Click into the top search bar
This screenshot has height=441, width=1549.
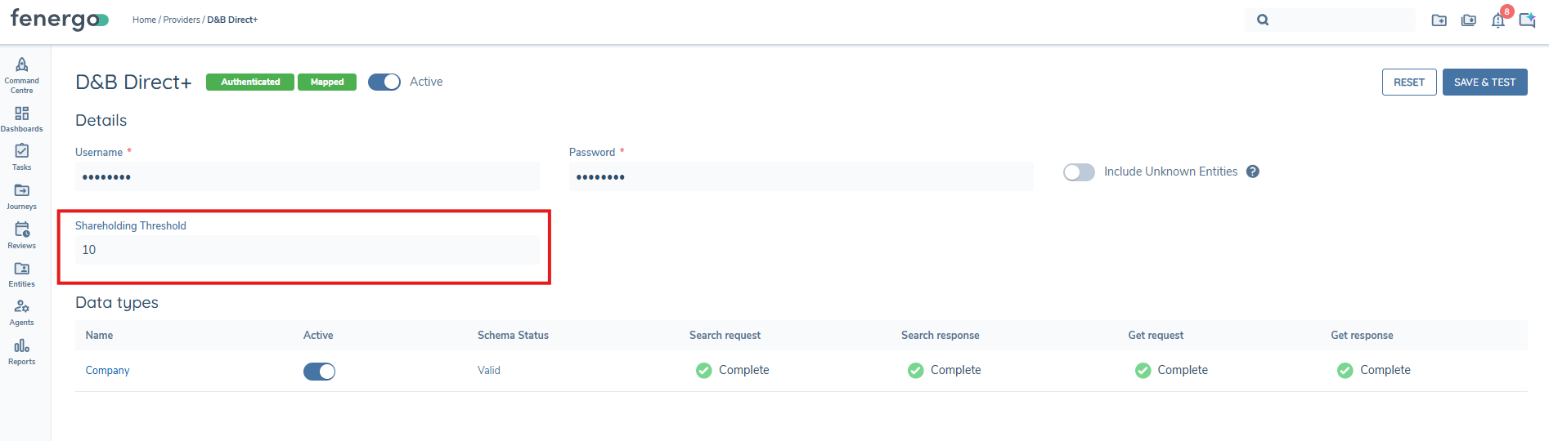pyautogui.click(x=1340, y=20)
